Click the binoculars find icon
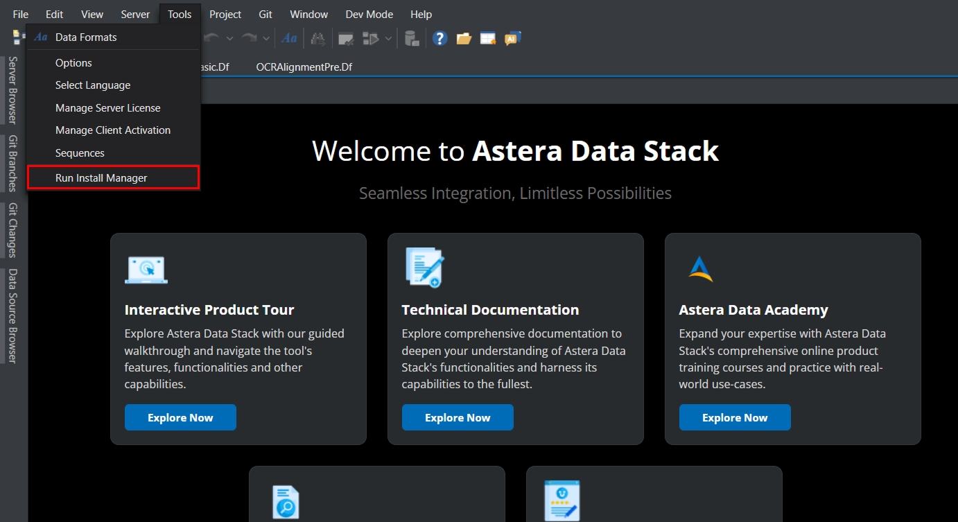The height and width of the screenshot is (522, 958). click(318, 39)
